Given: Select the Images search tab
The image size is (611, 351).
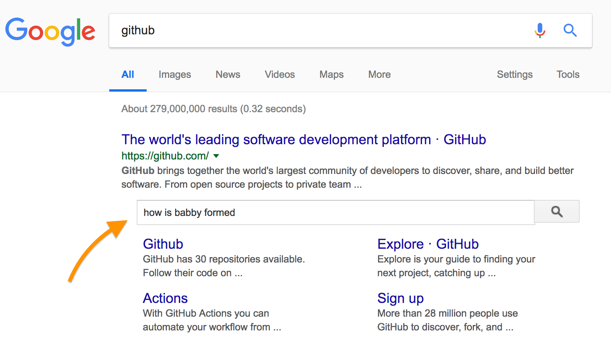Looking at the screenshot, I should (x=175, y=74).
